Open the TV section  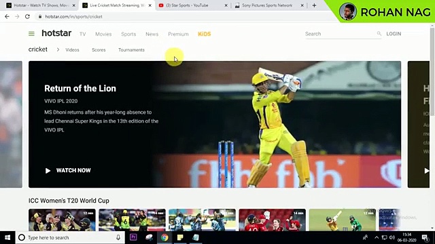(x=83, y=34)
